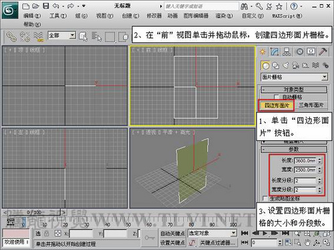
Task: Select the Bind to Space Warp tool
Action: point(39,37)
